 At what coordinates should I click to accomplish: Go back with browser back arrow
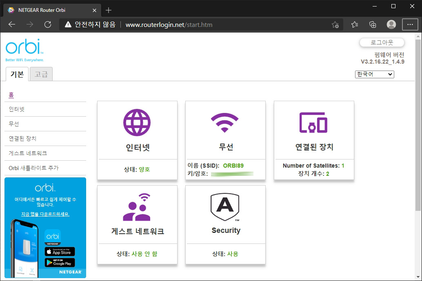click(x=12, y=25)
